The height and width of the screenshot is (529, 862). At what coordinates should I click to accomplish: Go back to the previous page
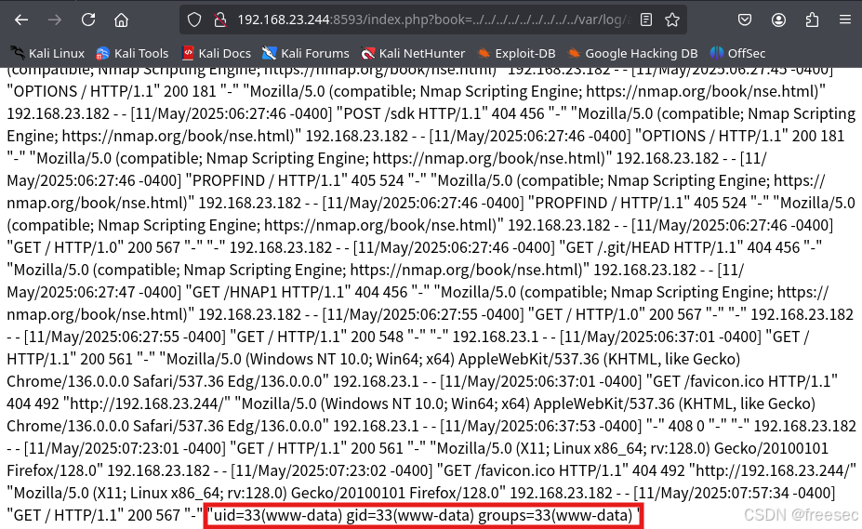tap(21, 20)
